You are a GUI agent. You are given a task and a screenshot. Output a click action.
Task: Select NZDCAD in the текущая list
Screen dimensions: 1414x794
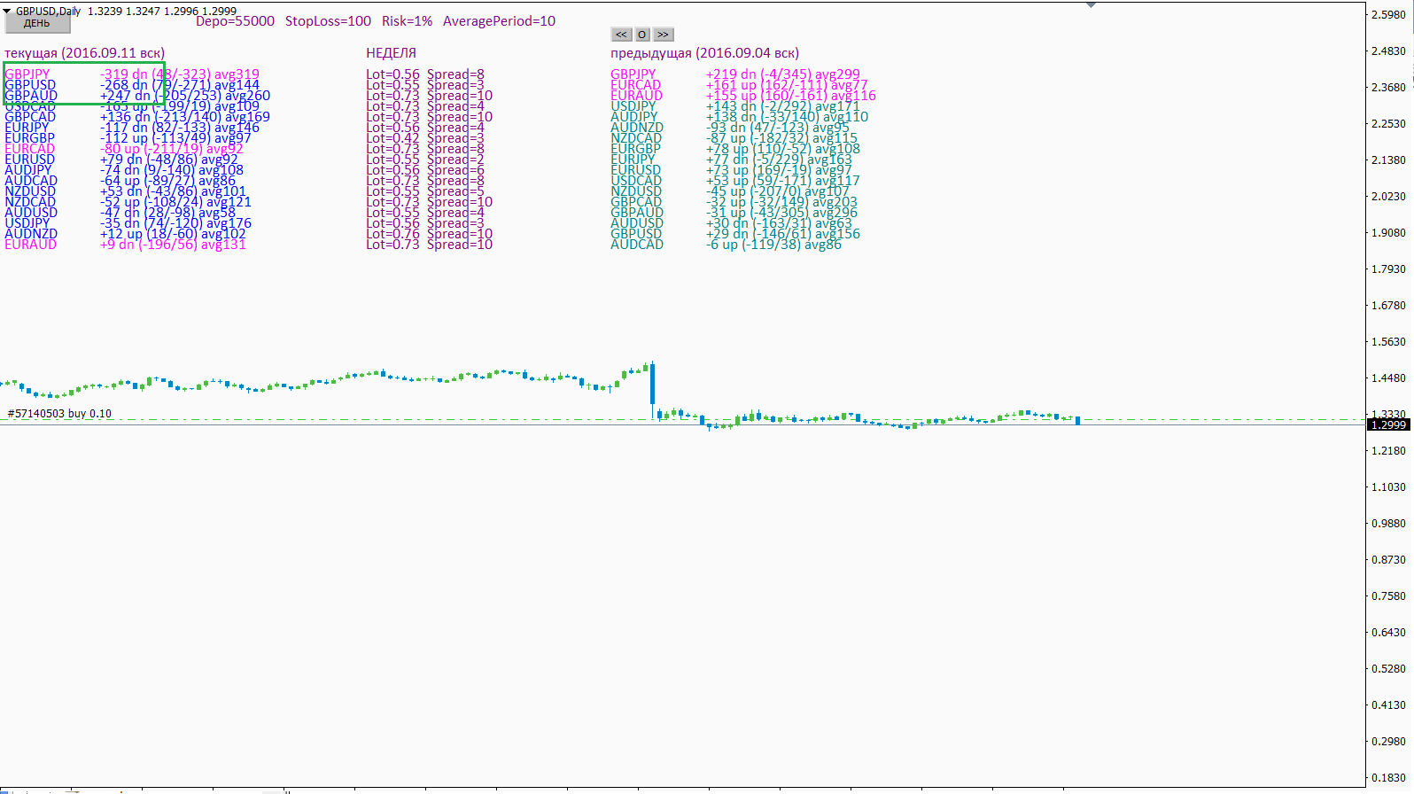pos(30,202)
